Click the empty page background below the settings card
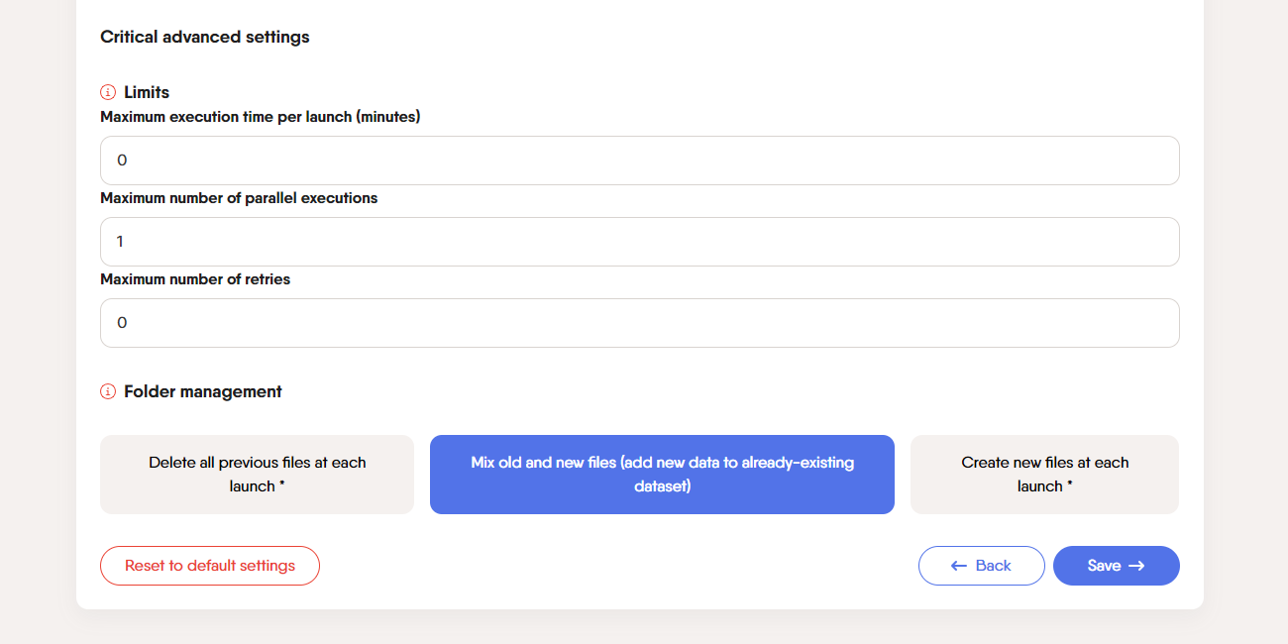1288x644 pixels. point(644,627)
